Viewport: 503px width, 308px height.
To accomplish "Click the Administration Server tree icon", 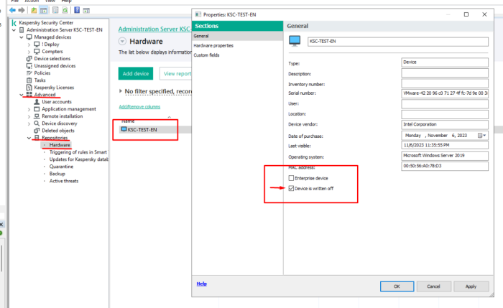I will click(22, 30).
